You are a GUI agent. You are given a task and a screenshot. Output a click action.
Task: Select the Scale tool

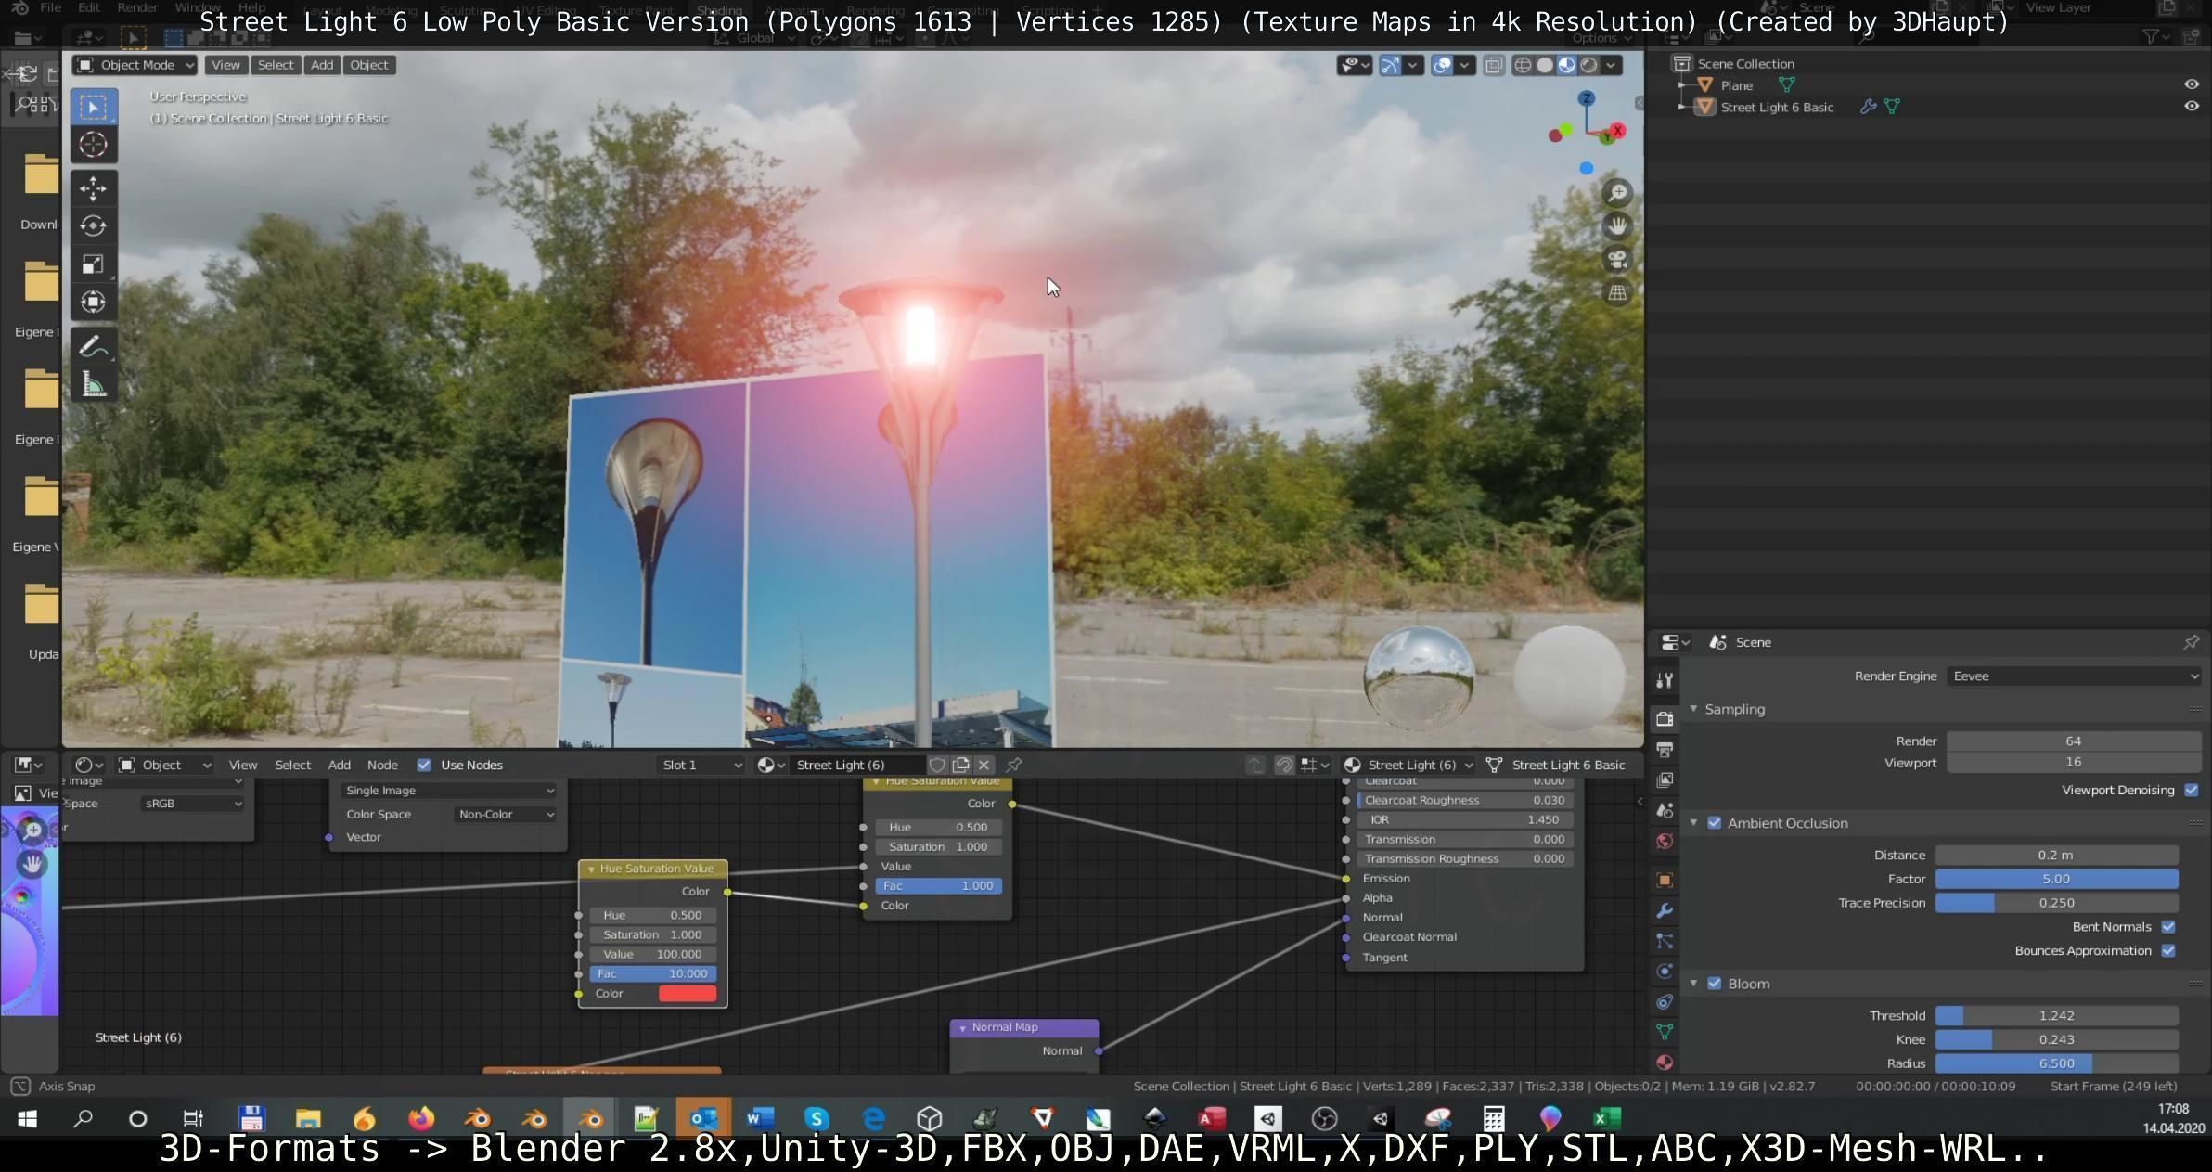point(93,264)
